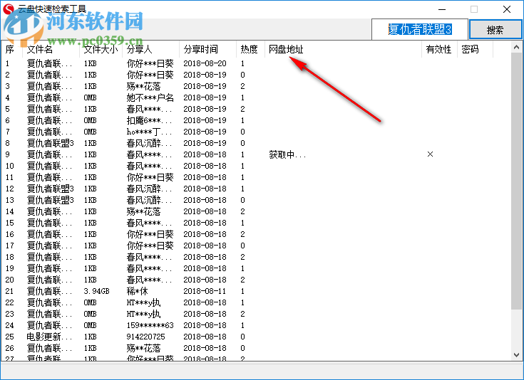Click date 2018-08-11 in row 21
The height and width of the screenshot is (380, 524).
point(205,291)
